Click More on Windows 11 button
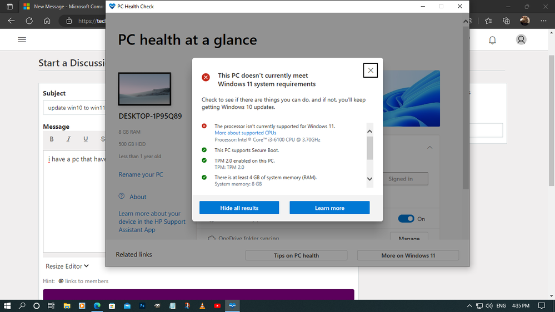Viewport: 555px width, 312px height. pyautogui.click(x=408, y=255)
